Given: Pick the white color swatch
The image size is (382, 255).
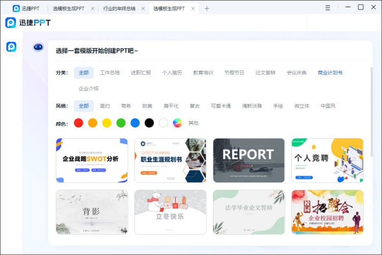Looking at the screenshot, I should coord(163,123).
